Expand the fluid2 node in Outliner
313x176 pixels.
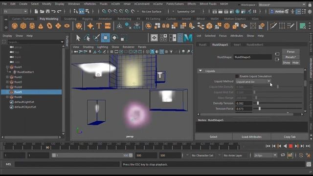[x=7, y=77]
